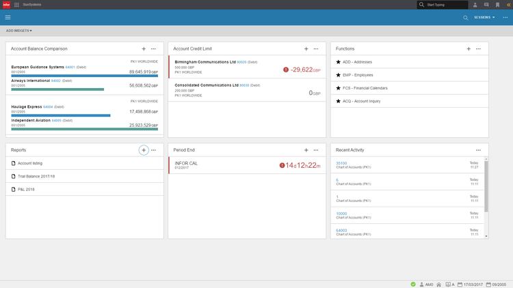Viewport: 513px width, 288px height.
Task: Click the ledger book icon in status bar
Action: click(x=448, y=285)
